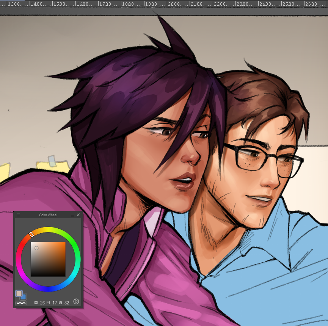The width and height of the screenshot is (328, 326).
Task: Click the V label icon
Action: pyautogui.click(x=60, y=303)
